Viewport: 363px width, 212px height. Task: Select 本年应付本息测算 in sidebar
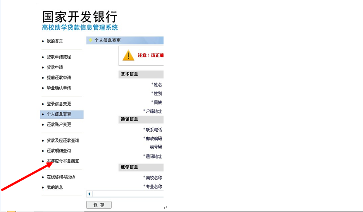(63, 161)
